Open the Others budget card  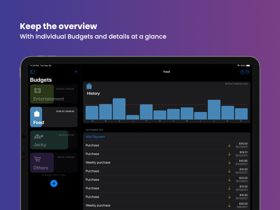[x=54, y=162]
